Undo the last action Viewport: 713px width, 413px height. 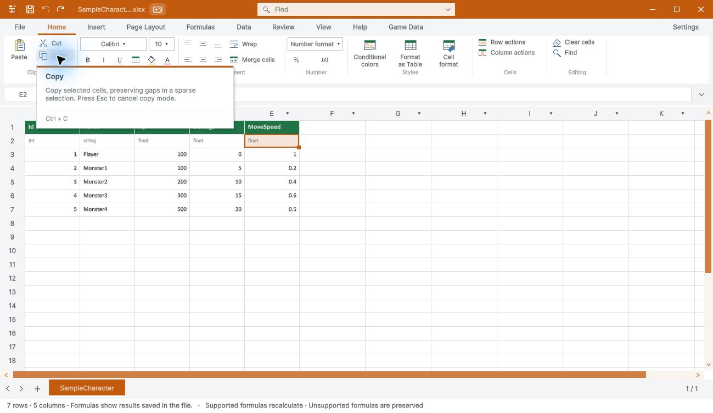[46, 9]
